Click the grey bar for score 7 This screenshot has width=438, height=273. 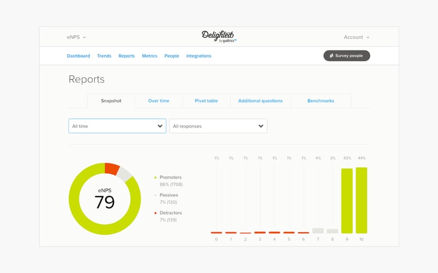[318, 230]
